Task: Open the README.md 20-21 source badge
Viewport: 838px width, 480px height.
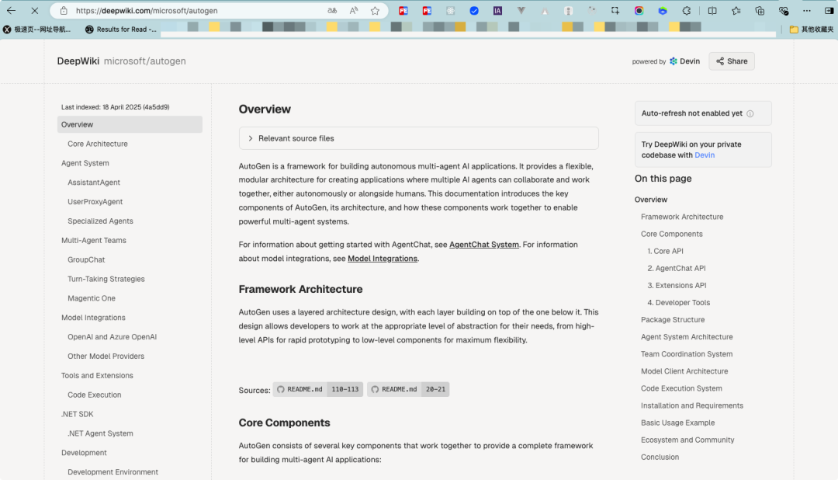Action: [x=408, y=390]
